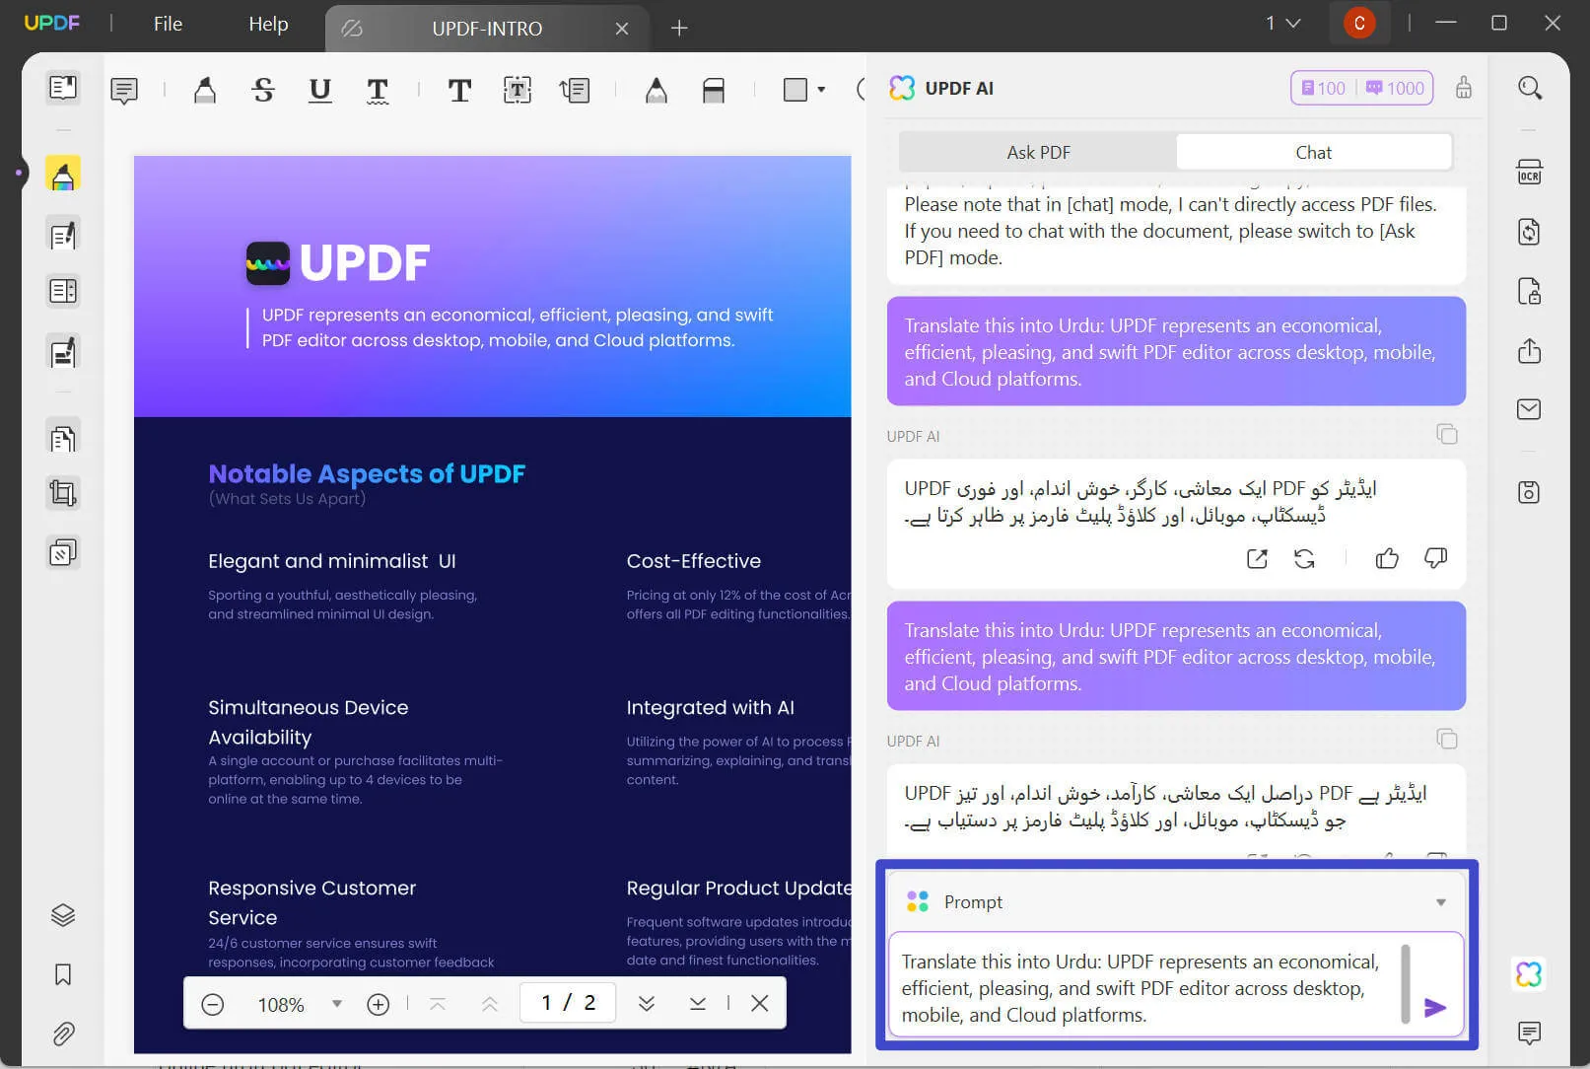Export the first Urdu response
Image resolution: width=1590 pixels, height=1069 pixels.
point(1257,559)
